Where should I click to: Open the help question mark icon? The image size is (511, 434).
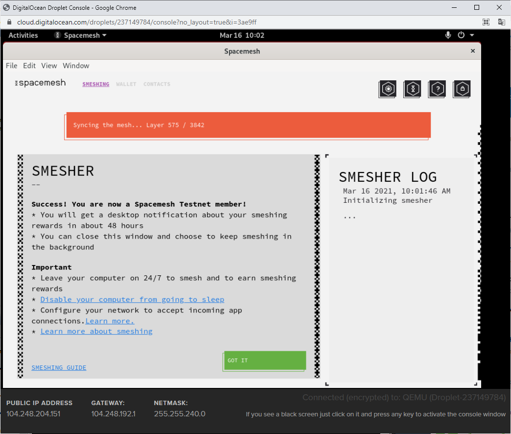point(437,89)
